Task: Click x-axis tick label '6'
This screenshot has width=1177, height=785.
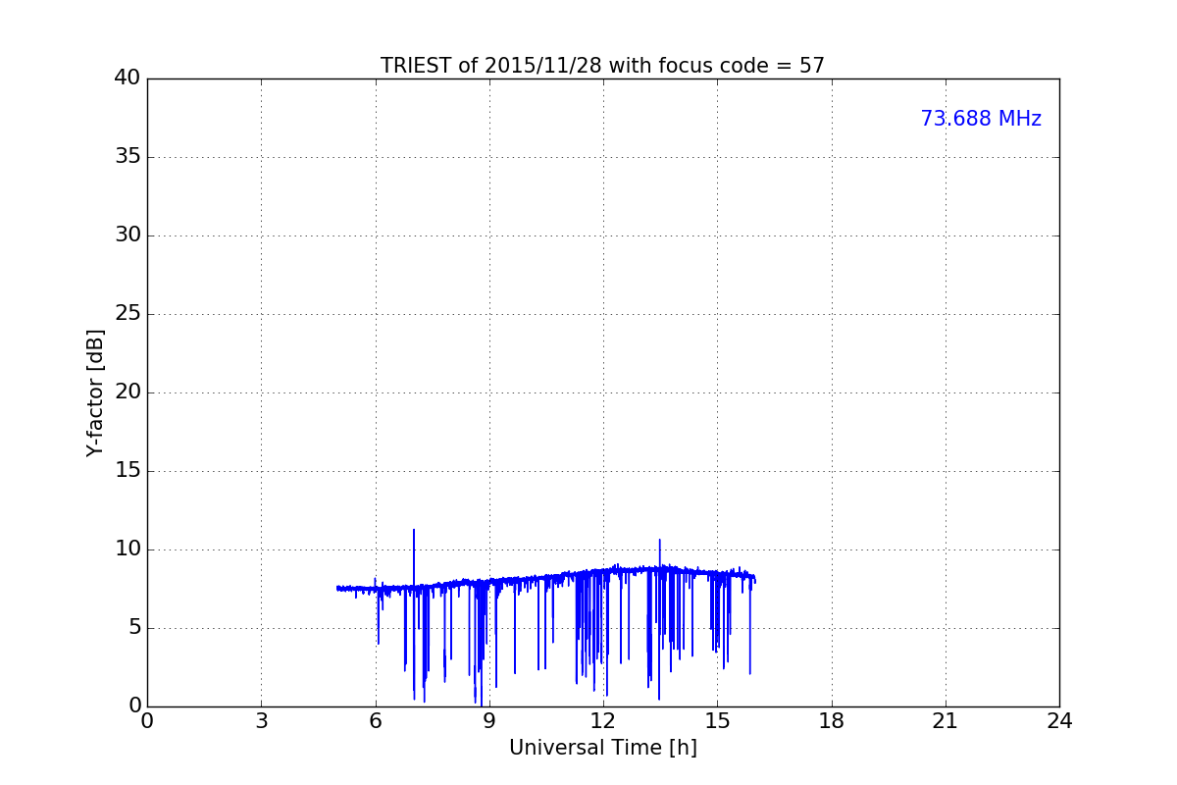Action: click(376, 721)
